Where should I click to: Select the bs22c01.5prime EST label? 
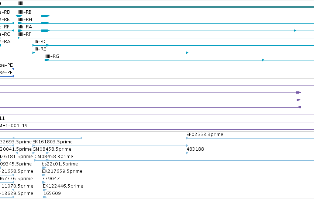[x=60, y=164]
